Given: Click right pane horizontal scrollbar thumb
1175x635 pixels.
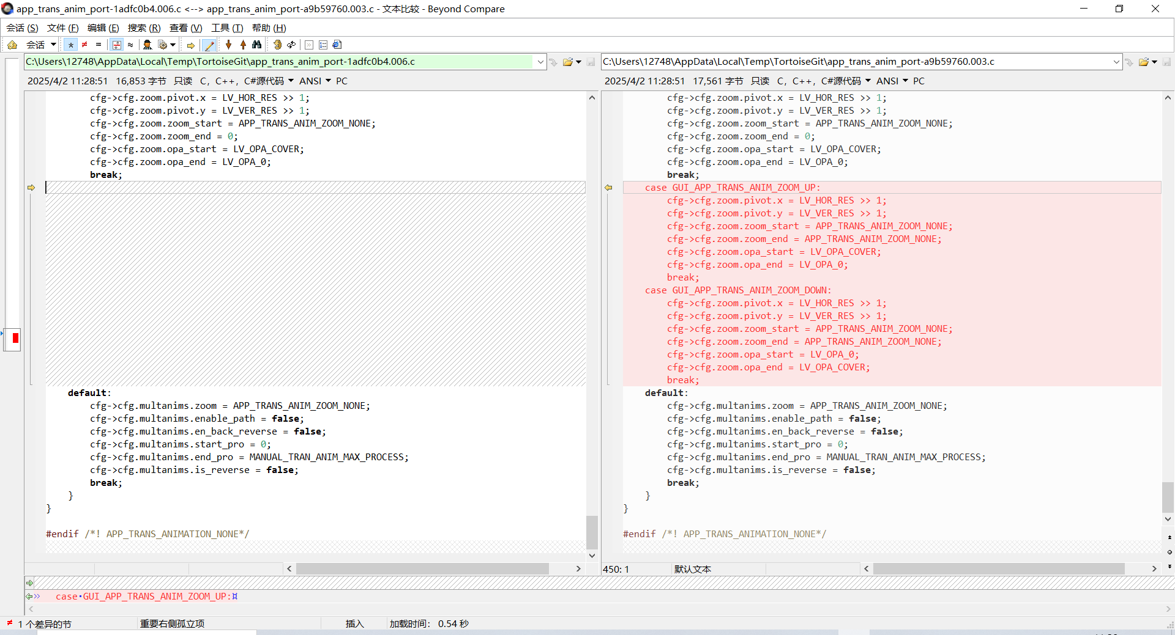Looking at the screenshot, I should point(999,568).
